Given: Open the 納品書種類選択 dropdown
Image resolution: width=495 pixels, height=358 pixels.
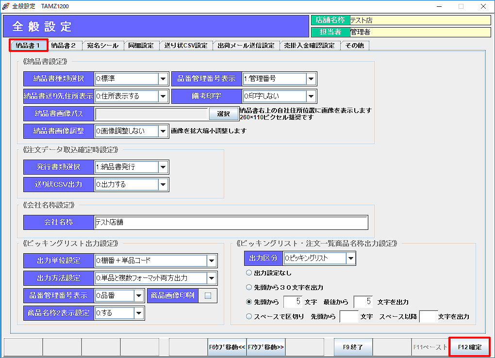Looking at the screenshot, I should (163, 79).
